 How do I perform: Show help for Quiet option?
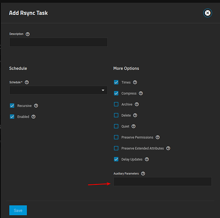coord(133,126)
